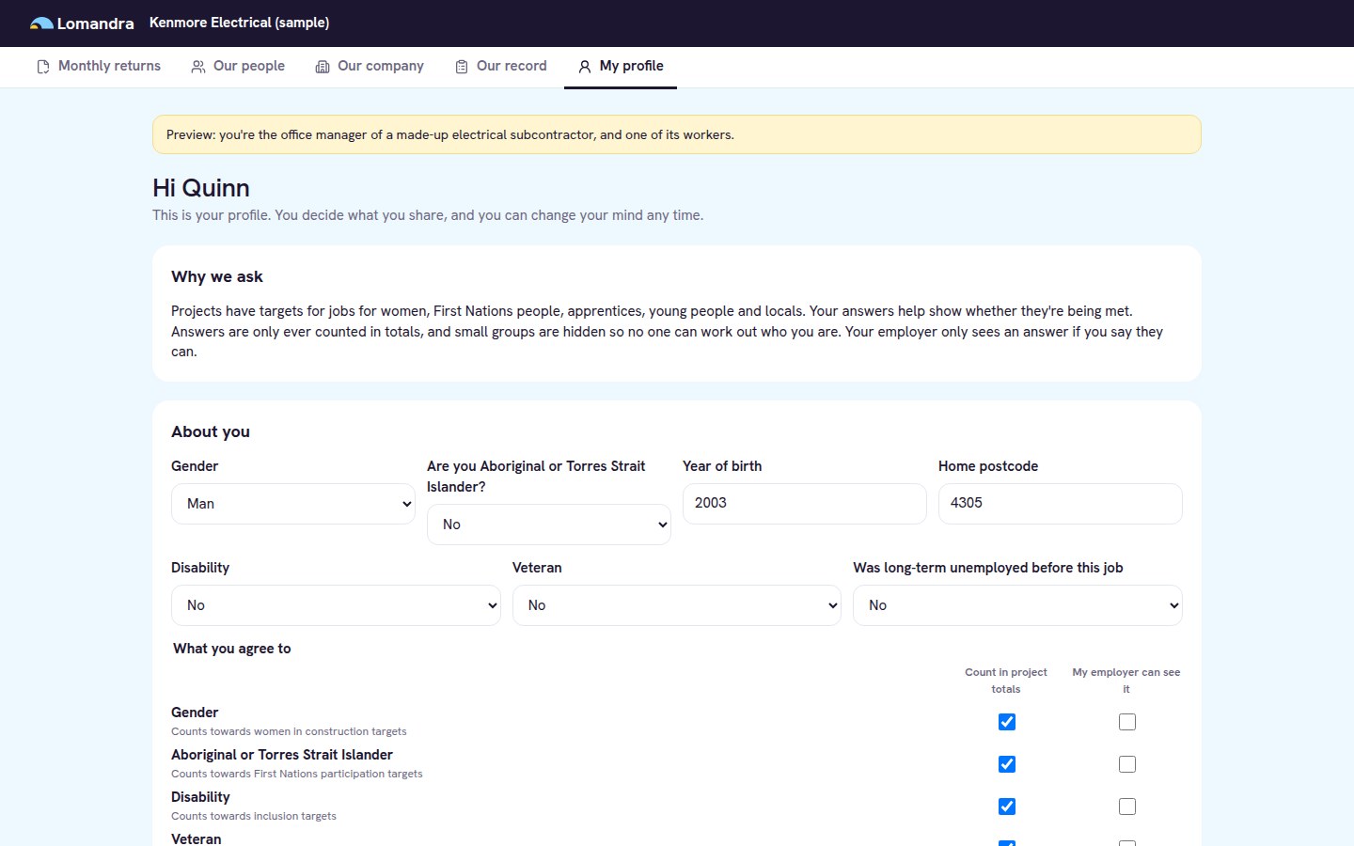Click the Year of birth field

click(805, 504)
